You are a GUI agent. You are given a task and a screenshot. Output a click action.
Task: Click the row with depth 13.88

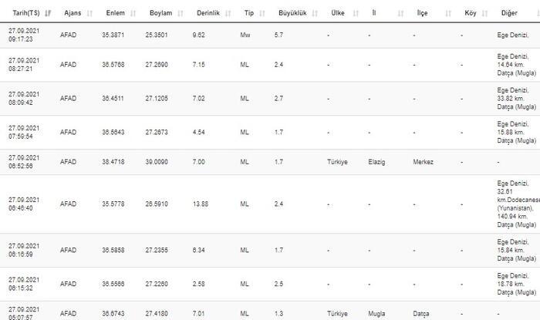click(x=270, y=204)
